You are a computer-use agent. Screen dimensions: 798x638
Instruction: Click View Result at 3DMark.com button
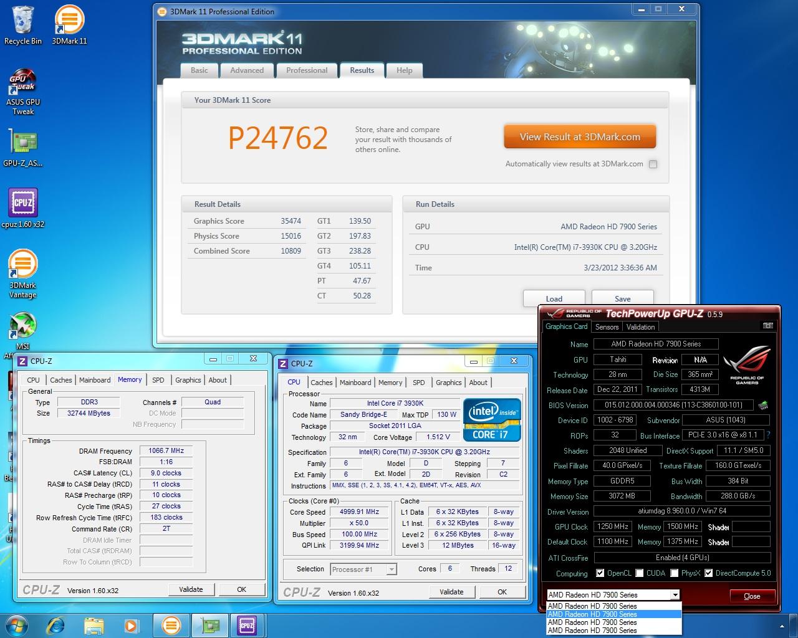580,137
